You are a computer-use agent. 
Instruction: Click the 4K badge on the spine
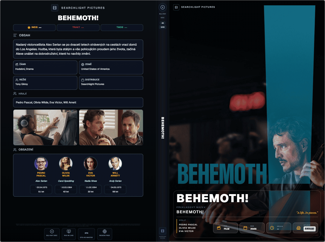[163, 23]
